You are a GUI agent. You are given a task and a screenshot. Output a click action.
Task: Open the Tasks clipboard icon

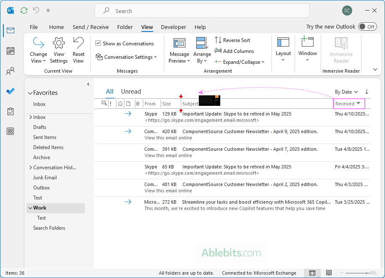coord(11,111)
